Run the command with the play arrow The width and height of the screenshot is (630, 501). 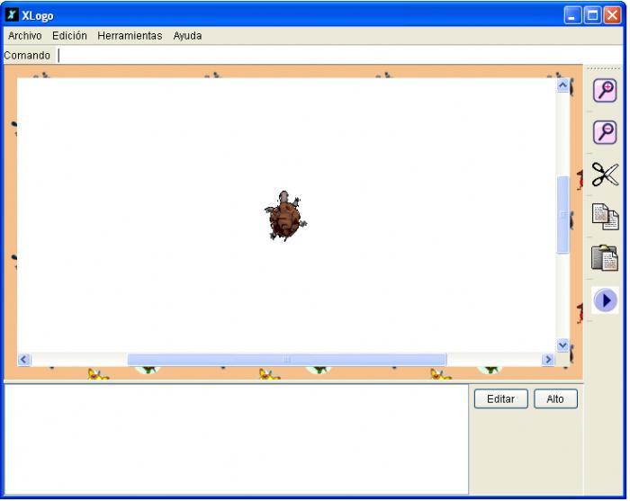[606, 300]
